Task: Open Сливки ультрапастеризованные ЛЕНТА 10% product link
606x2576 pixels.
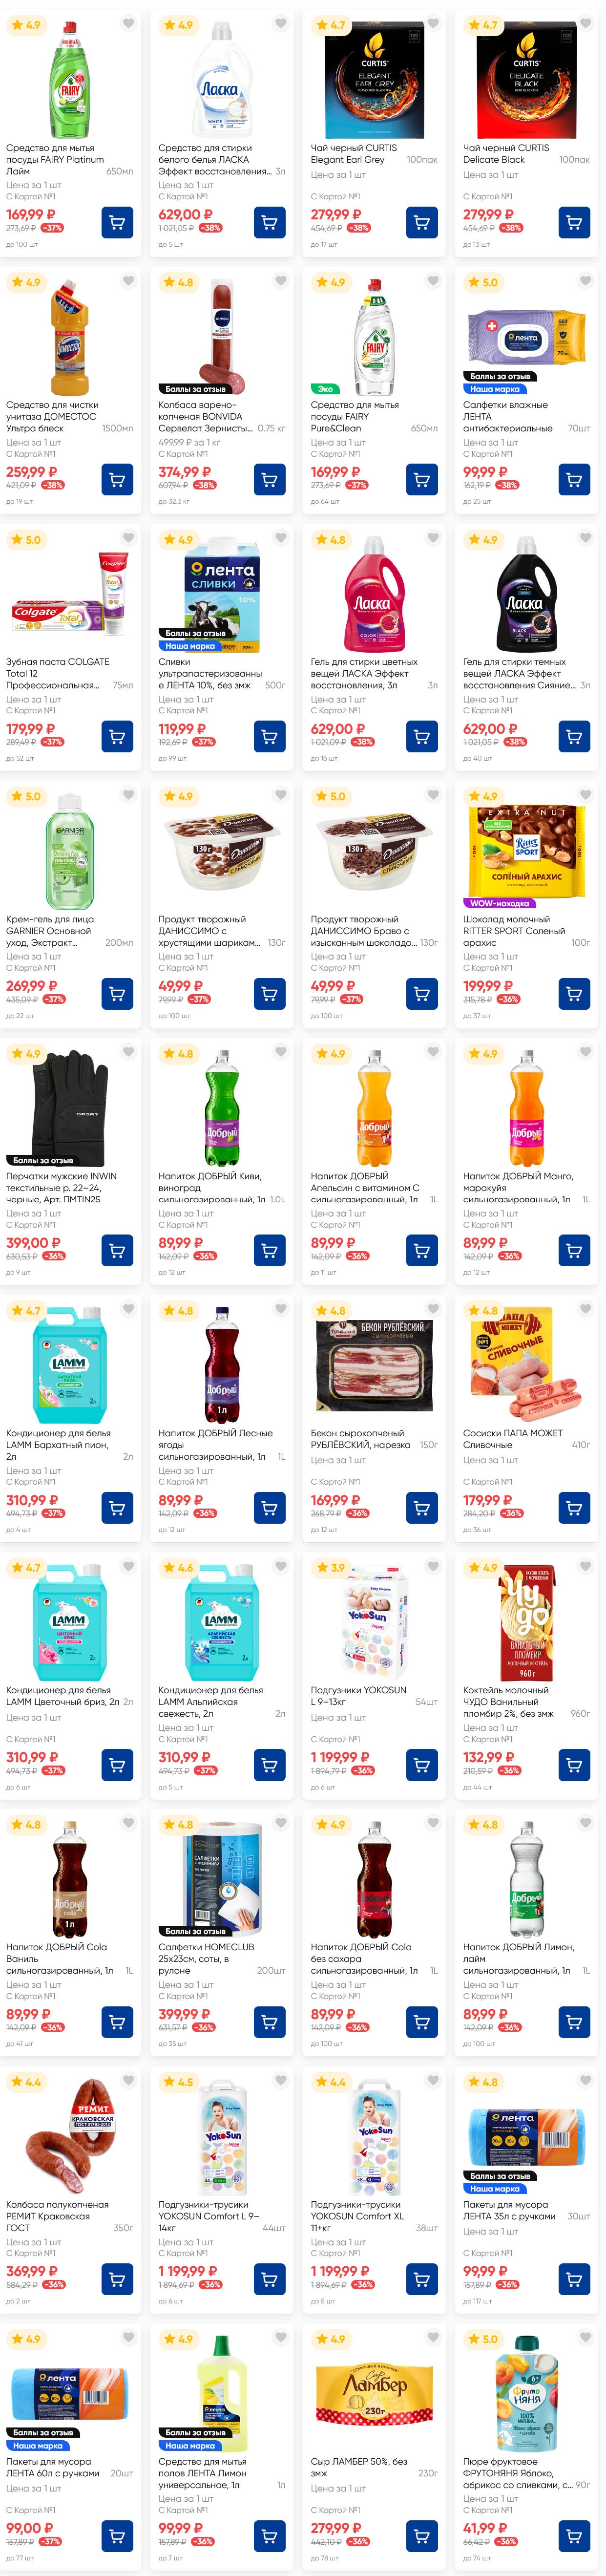Action: (x=210, y=673)
